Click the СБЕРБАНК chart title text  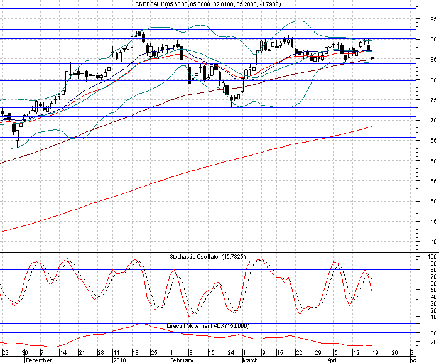208,4
